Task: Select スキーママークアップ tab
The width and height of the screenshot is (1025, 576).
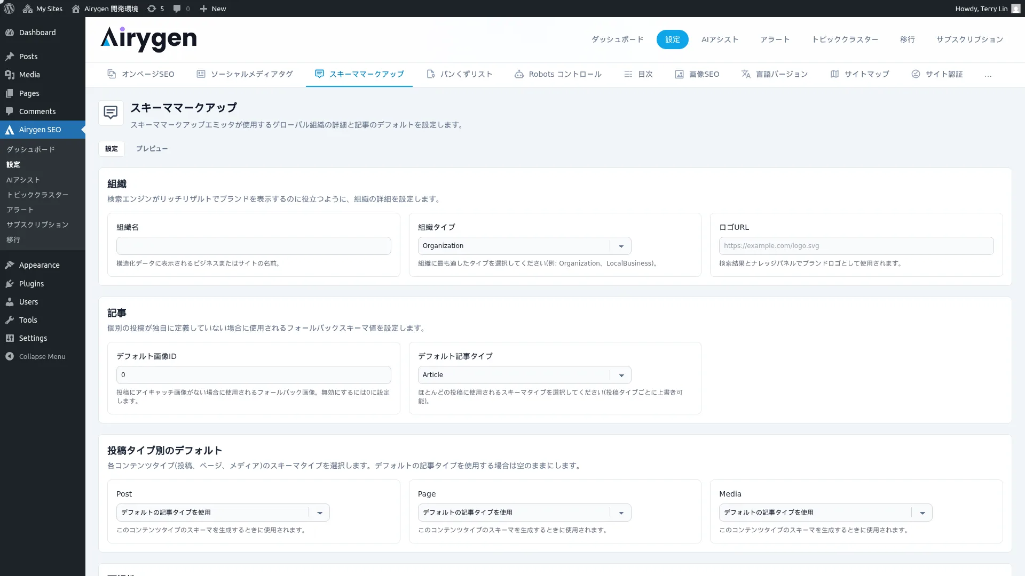Action: [359, 74]
